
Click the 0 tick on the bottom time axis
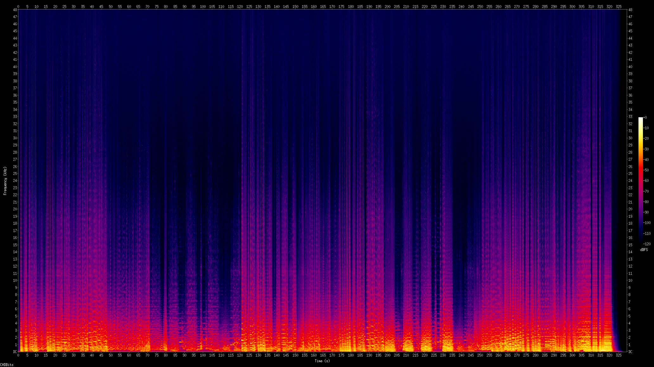coord(18,355)
